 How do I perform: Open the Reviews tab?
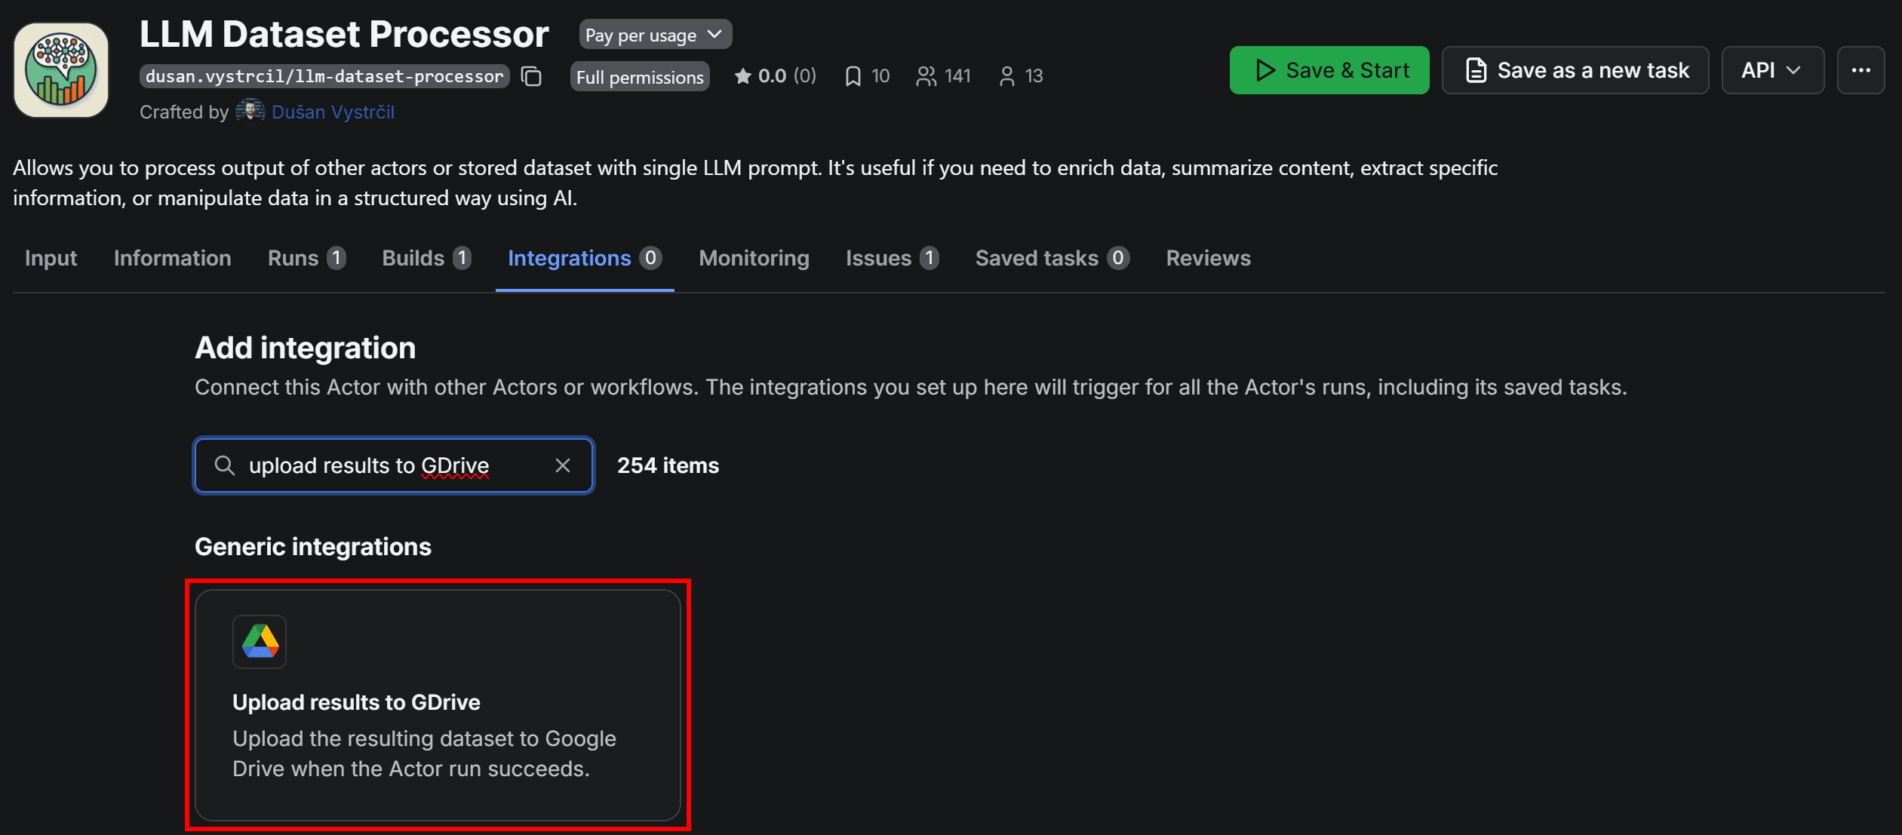coord(1207,258)
